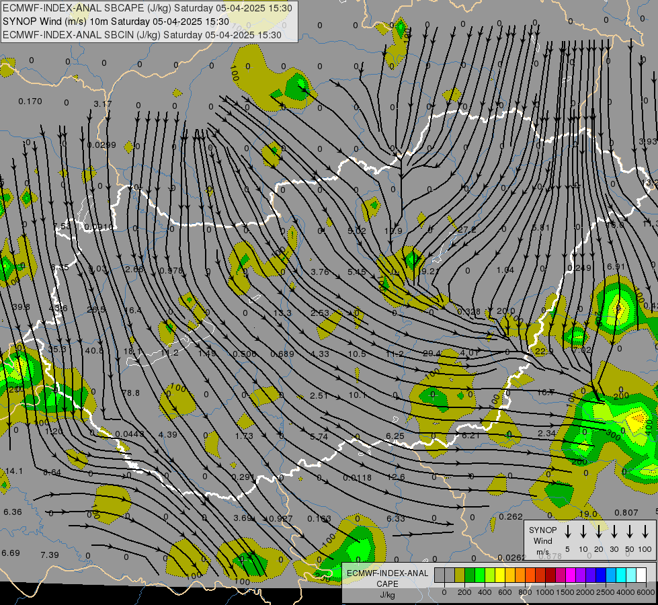This screenshot has width=658, height=605.
Task: Select the 20 m/s wind arrow symbol
Action: tap(599, 532)
